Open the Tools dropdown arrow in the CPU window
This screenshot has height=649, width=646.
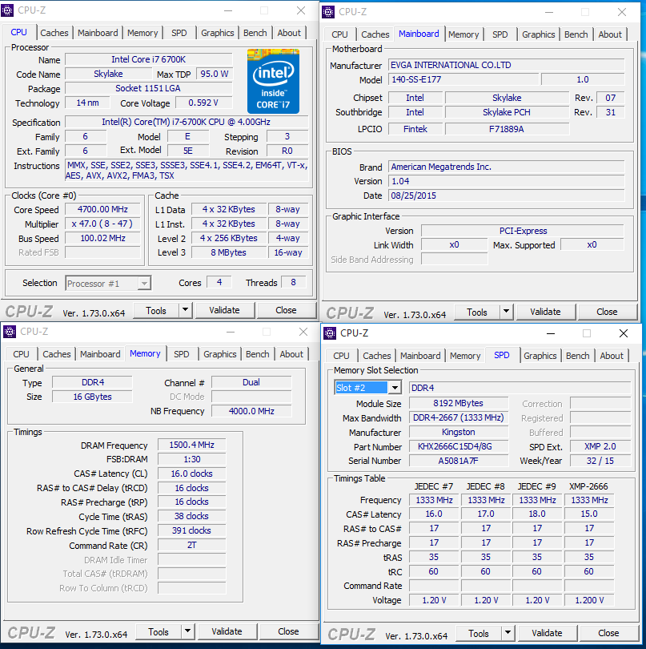pyautogui.click(x=185, y=310)
